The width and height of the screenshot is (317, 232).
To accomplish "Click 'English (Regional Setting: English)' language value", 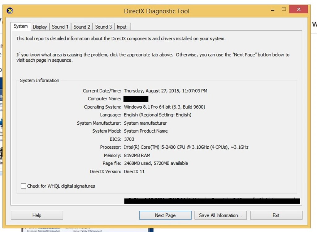I will pyautogui.click(x=158, y=115).
